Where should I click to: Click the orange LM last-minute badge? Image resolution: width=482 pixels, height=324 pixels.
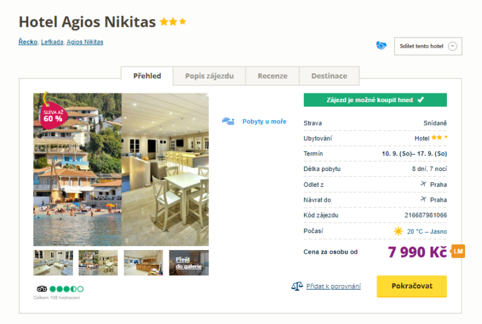coord(458,251)
